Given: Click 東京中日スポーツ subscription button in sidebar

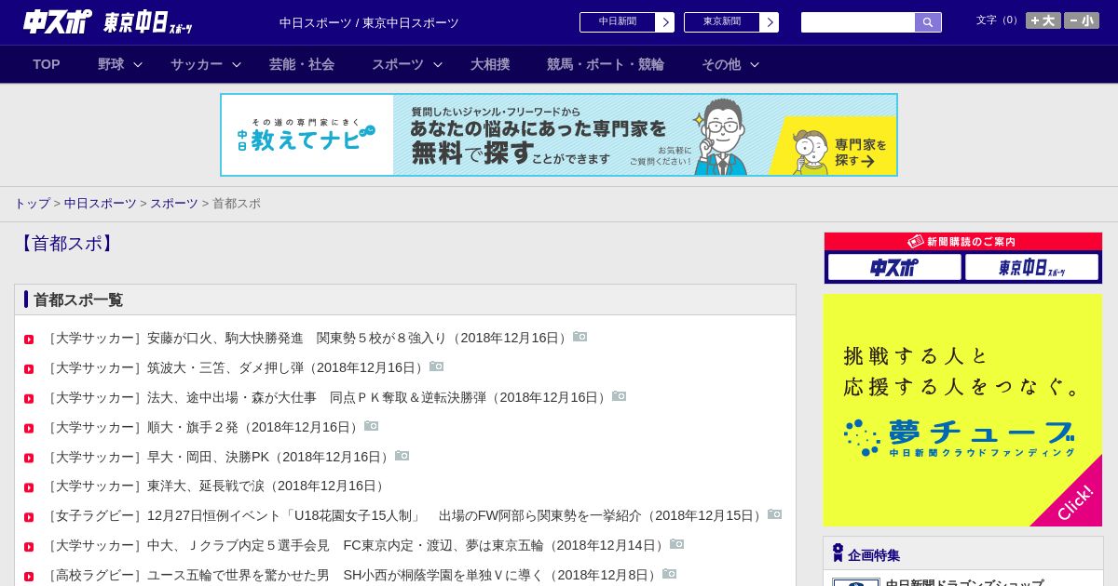Looking at the screenshot, I should click(x=1031, y=267).
